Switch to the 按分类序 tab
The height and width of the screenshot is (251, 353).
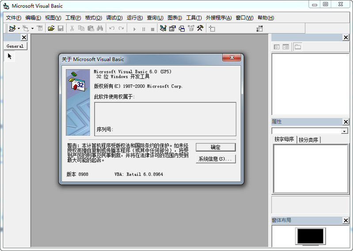pos(308,140)
